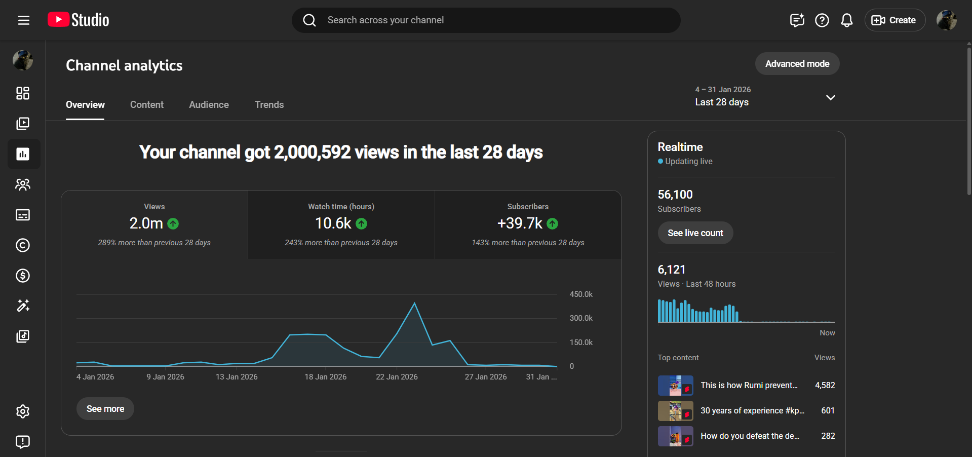972x457 pixels.
Task: Open Customization magic wand icon
Action: pyautogui.click(x=23, y=306)
